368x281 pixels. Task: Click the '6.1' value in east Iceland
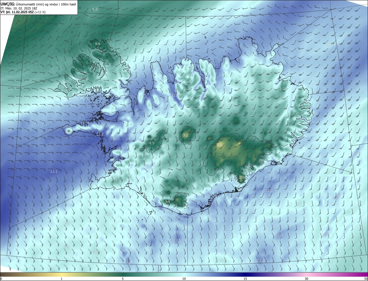282,89
